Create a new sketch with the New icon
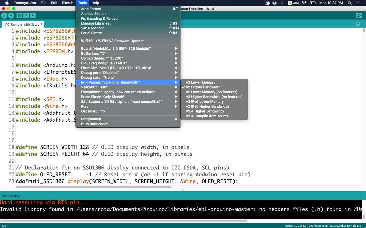Viewport: 366px width, 228px height. [19, 16]
